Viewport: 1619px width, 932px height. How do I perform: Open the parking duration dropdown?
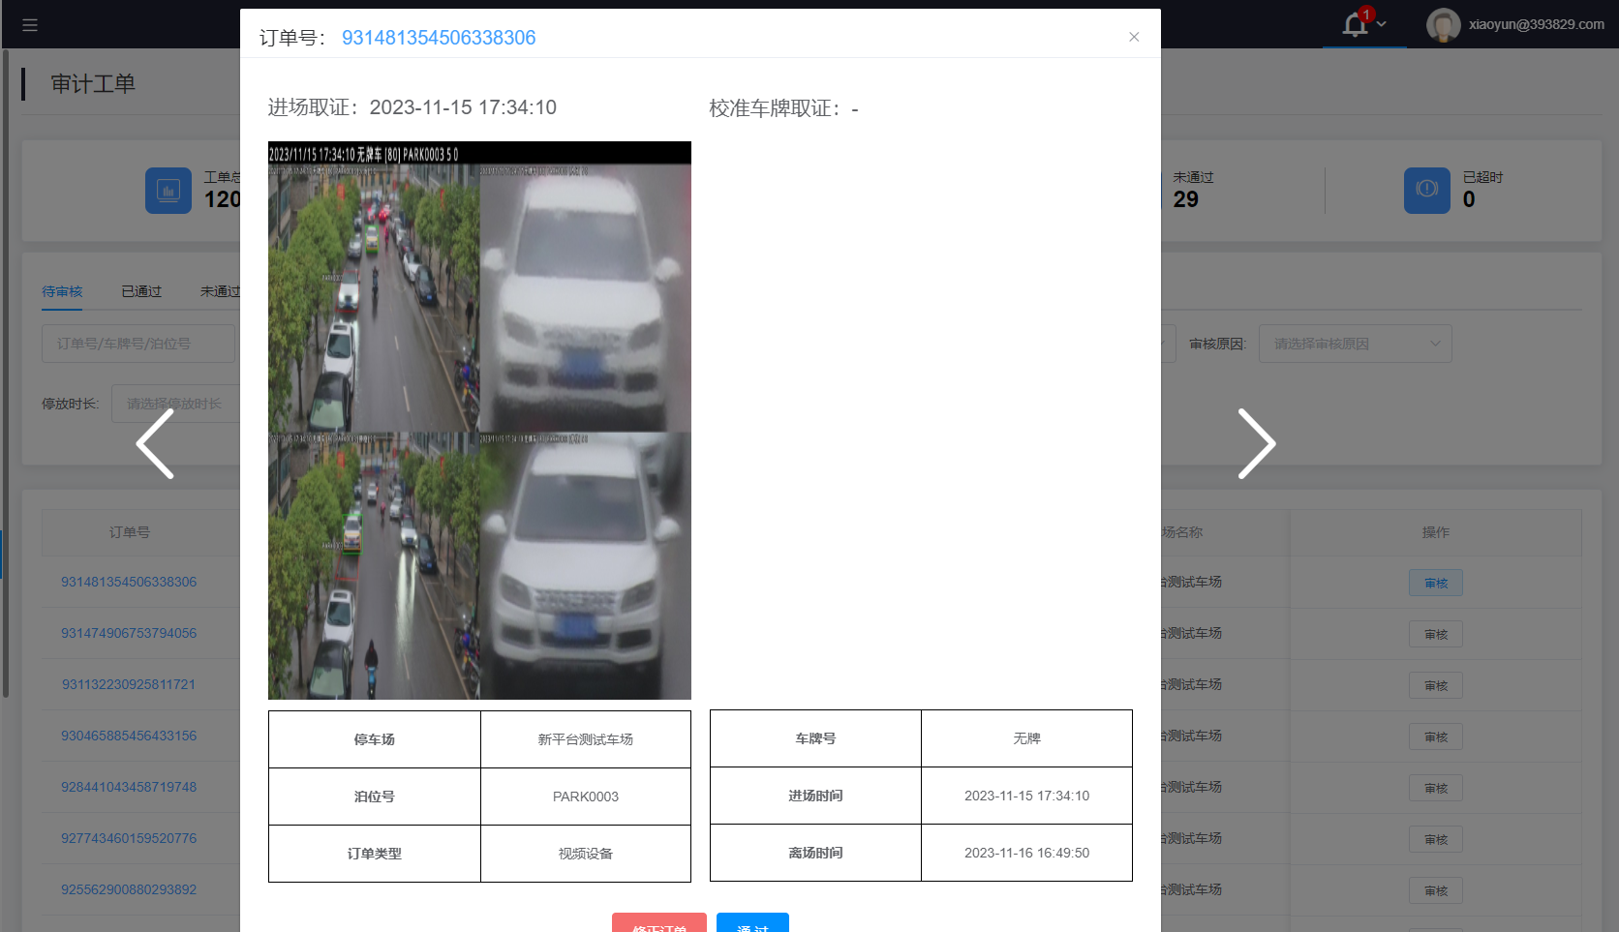(174, 404)
